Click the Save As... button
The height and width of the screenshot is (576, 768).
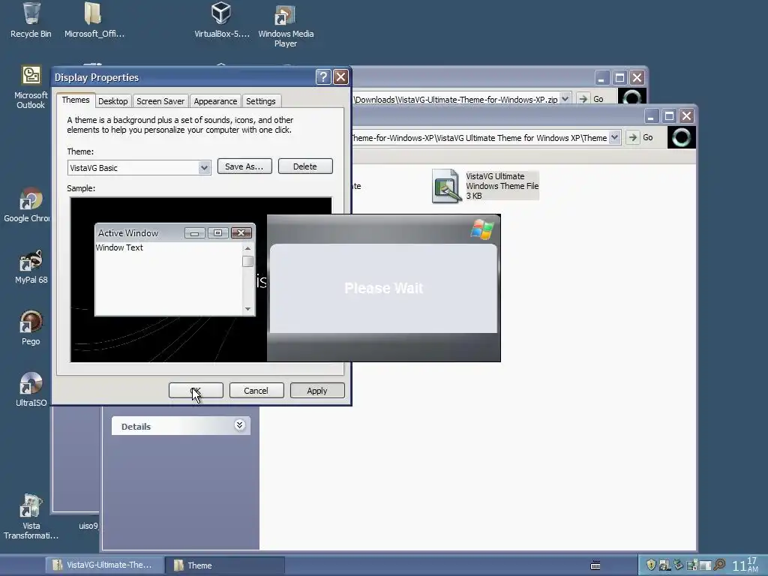coord(244,166)
